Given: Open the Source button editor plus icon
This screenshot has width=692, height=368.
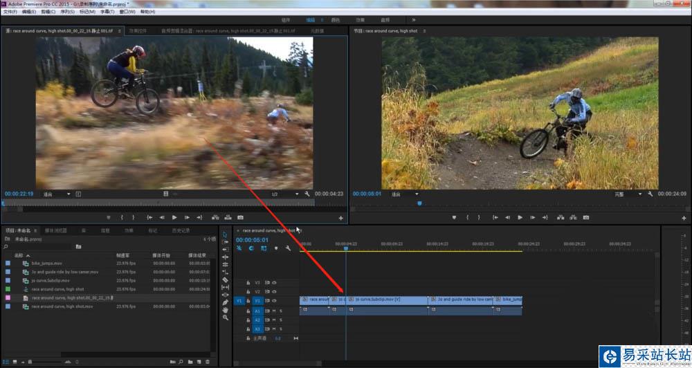Looking at the screenshot, I should (x=340, y=218).
